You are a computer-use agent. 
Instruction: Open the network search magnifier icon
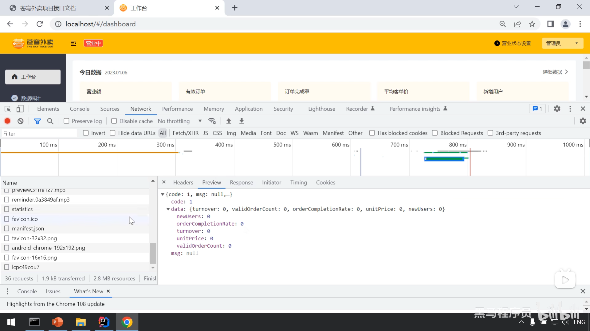tap(50, 121)
